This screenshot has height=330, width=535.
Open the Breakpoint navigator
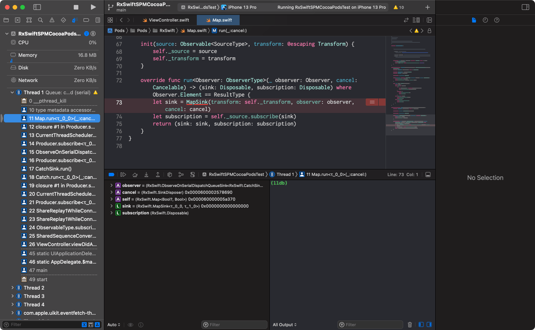(86, 20)
